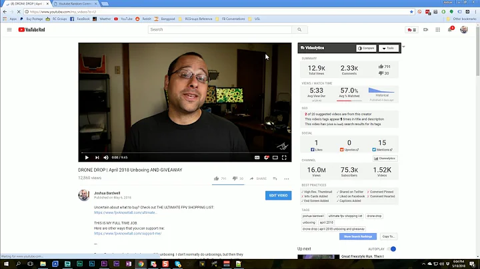Expand the Other bookmarks folder
The width and height of the screenshot is (480, 269).
(x=461, y=19)
